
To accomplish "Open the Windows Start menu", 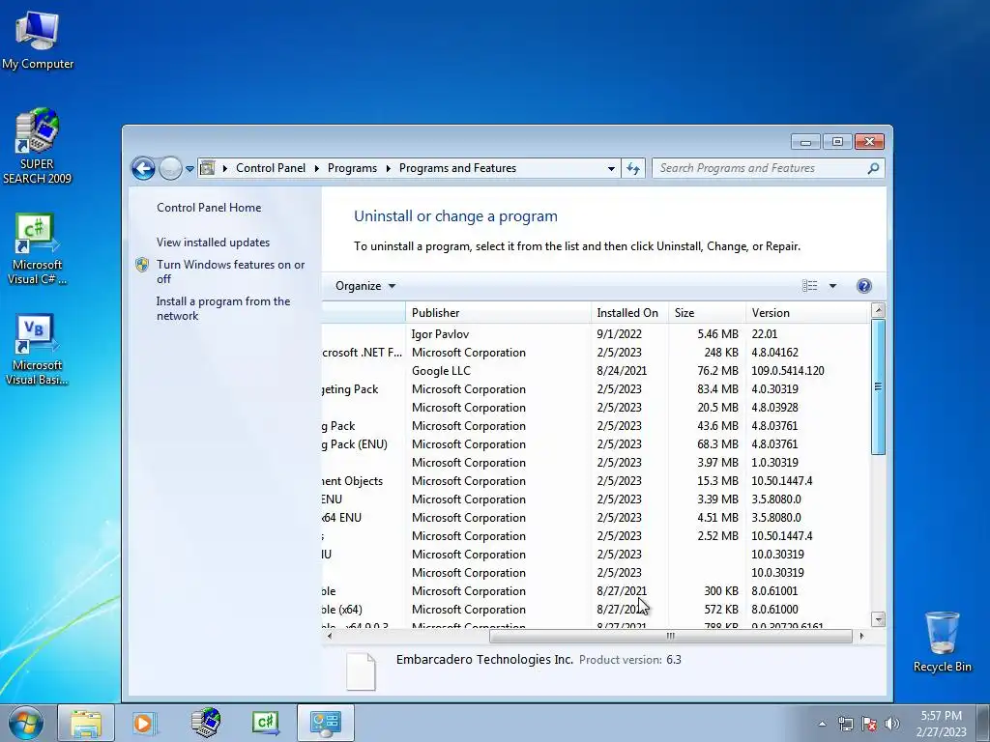I will tap(26, 723).
